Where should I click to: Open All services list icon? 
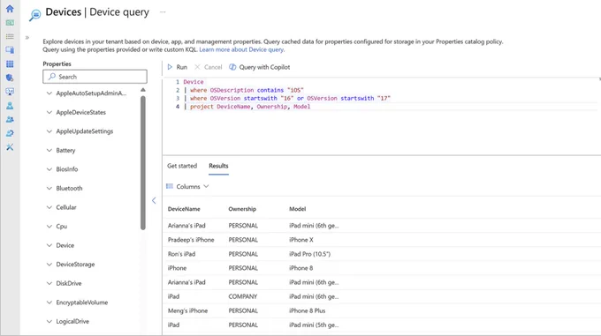[10, 36]
